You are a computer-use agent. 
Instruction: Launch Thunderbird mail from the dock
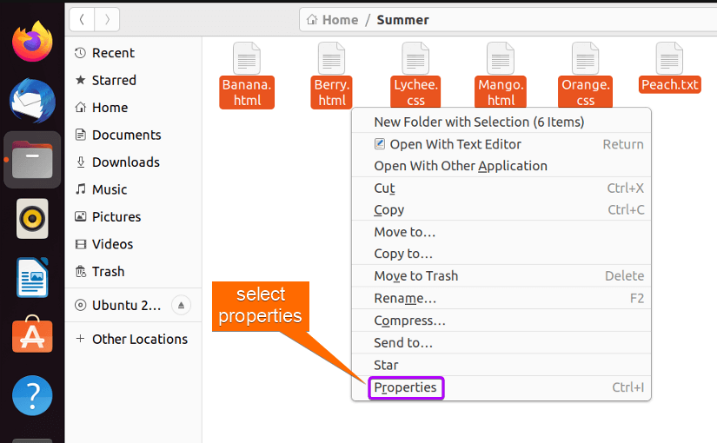click(32, 101)
